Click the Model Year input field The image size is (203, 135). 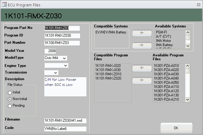(50, 51)
